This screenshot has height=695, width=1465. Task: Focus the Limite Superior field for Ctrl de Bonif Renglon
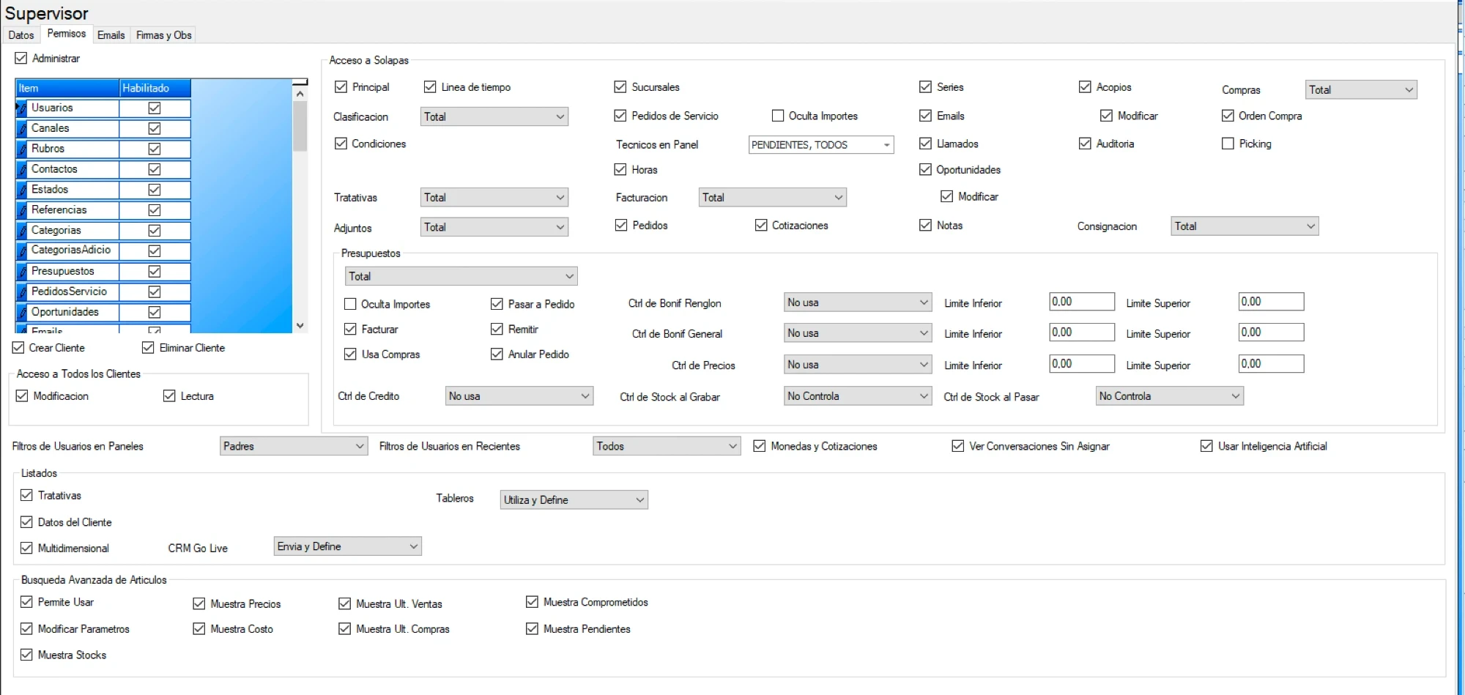click(1271, 302)
